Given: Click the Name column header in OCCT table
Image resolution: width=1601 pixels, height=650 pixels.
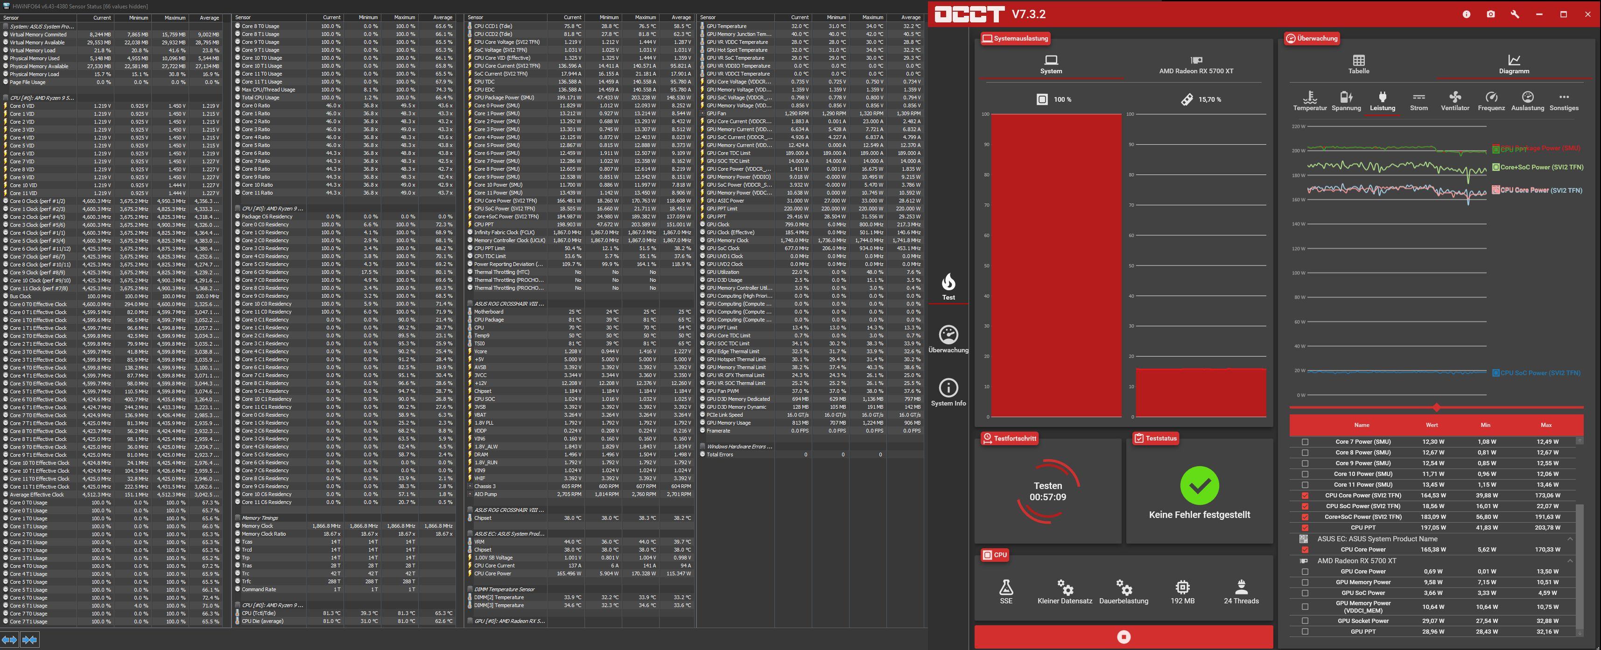Looking at the screenshot, I should click(1362, 425).
